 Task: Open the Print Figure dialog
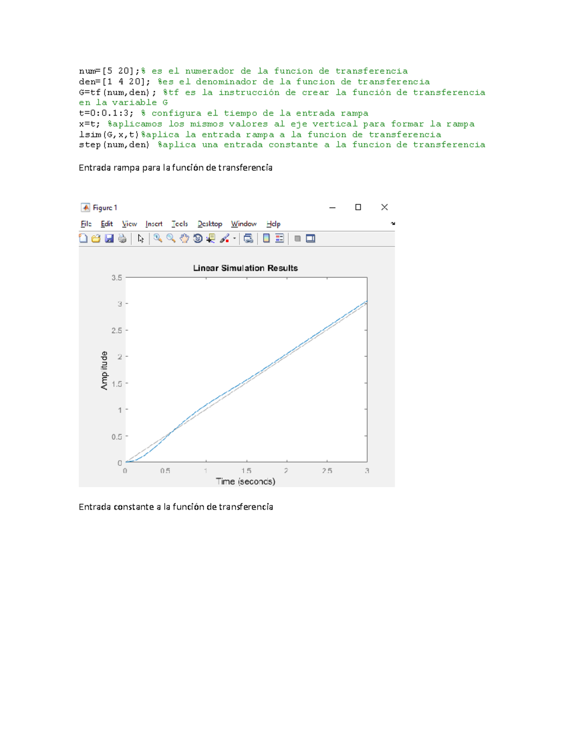click(x=121, y=238)
